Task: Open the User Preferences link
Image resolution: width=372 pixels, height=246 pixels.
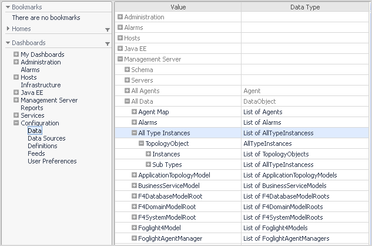Action: [52, 161]
